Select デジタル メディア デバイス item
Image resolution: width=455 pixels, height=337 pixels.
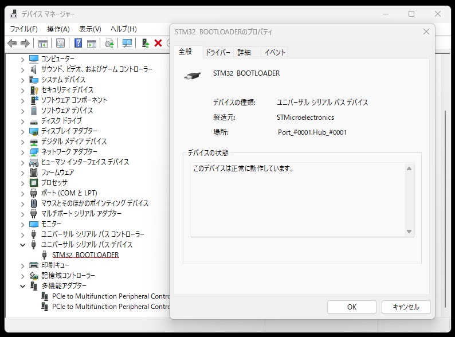74,142
